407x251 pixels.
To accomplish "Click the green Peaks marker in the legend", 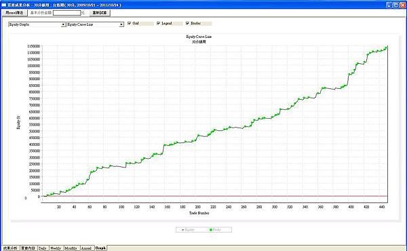I will (x=211, y=230).
